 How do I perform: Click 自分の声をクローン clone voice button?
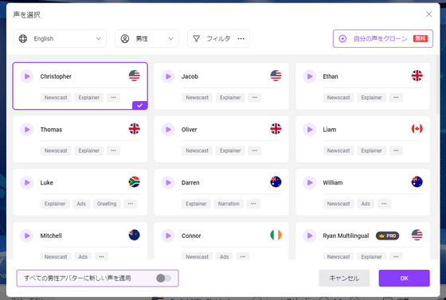point(383,39)
